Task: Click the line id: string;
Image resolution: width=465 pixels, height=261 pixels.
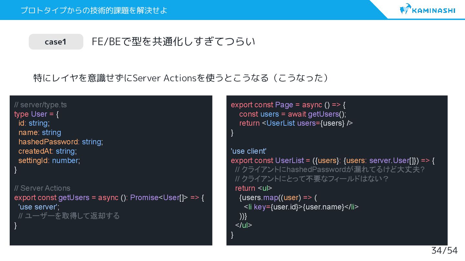Action: pyautogui.click(x=34, y=123)
